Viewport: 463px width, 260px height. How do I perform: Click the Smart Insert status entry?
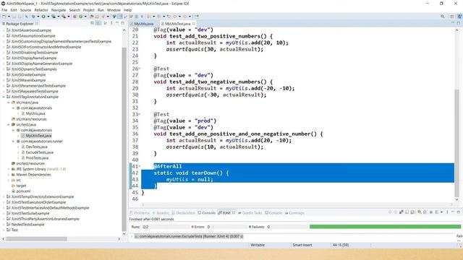click(302, 245)
